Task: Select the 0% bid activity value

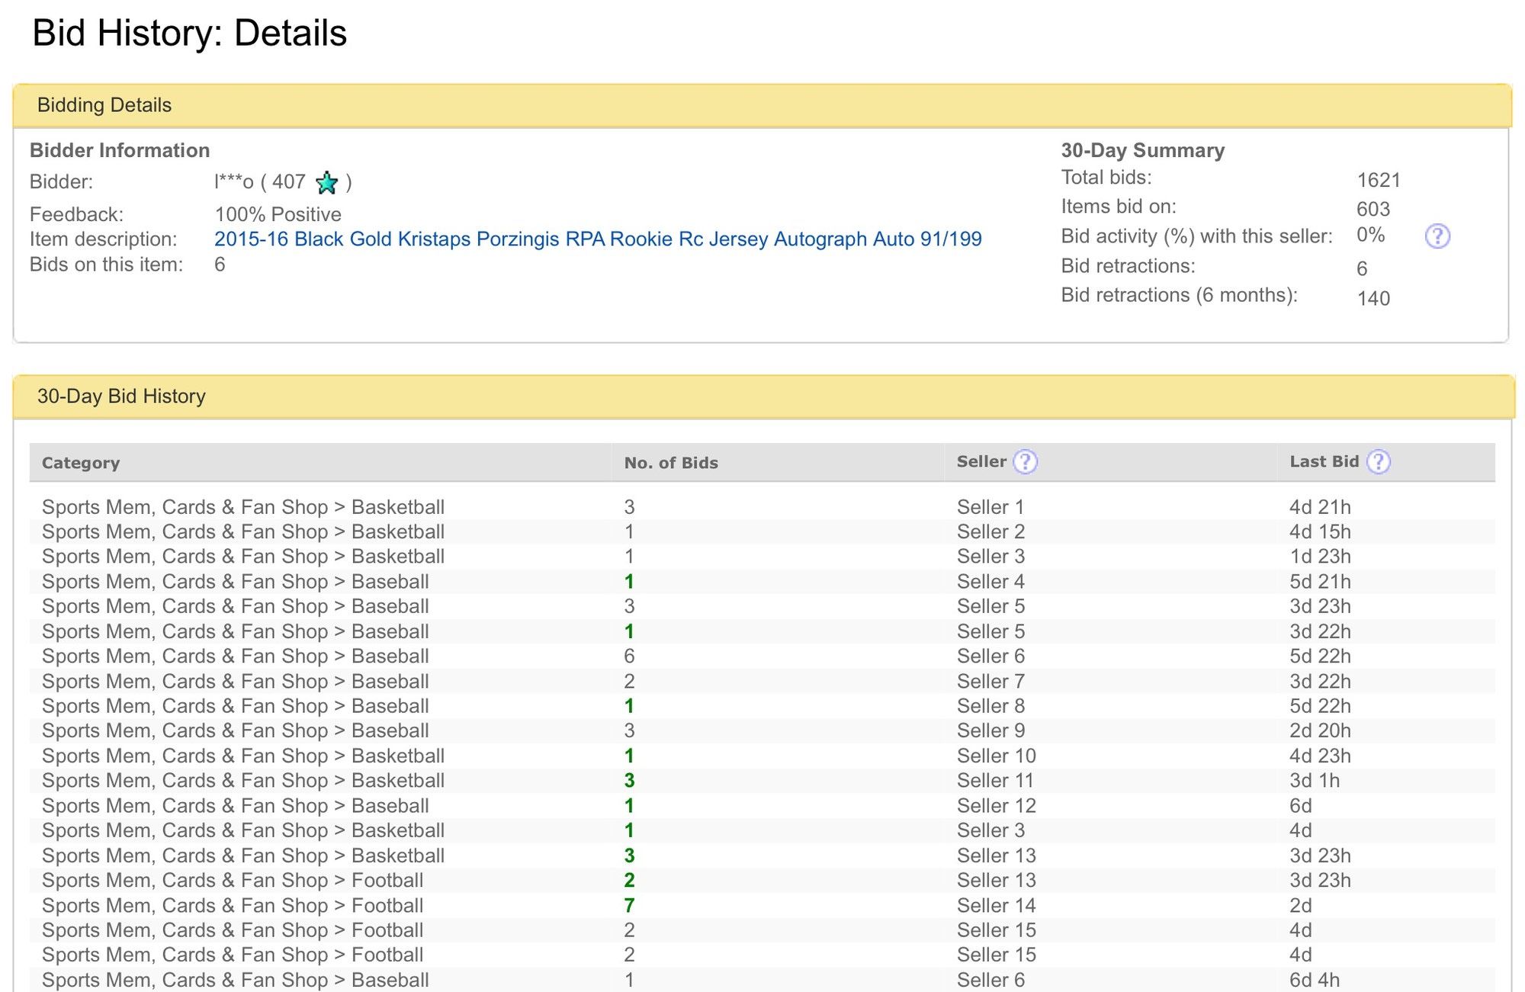Action: tap(1370, 235)
